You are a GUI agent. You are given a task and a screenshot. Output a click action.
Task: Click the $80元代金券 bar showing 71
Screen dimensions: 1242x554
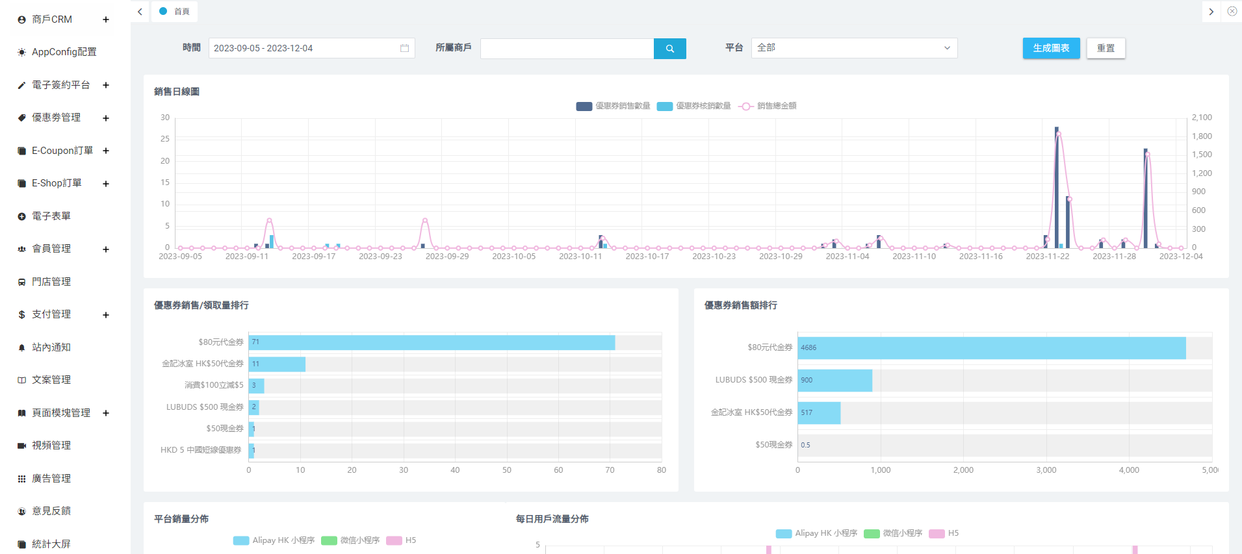pyautogui.click(x=432, y=342)
